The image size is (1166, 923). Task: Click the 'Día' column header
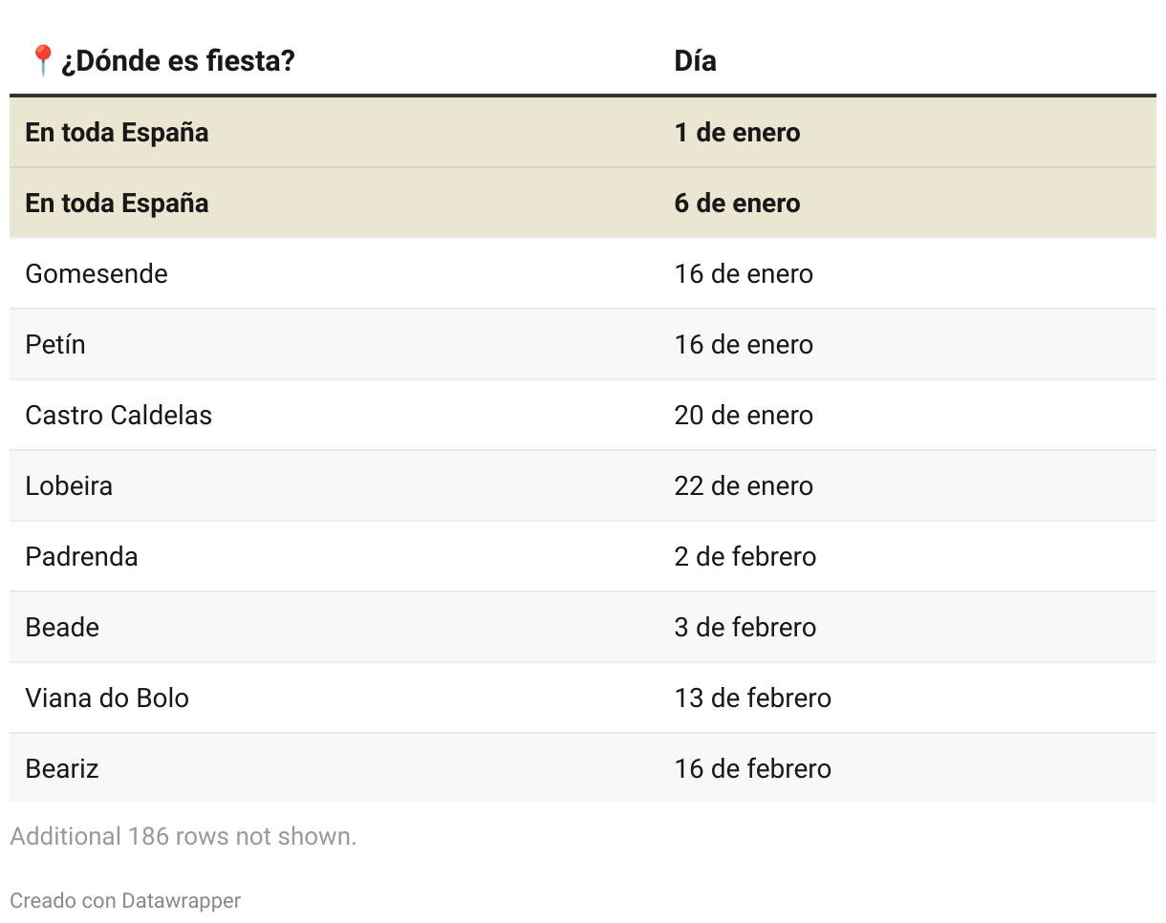695,61
